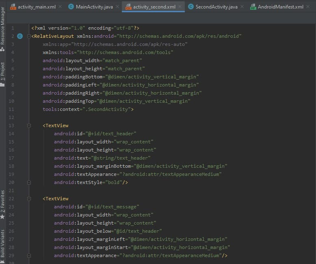Click the xml version declaration on line 1
Screen dimensions: 316x264
(85, 28)
